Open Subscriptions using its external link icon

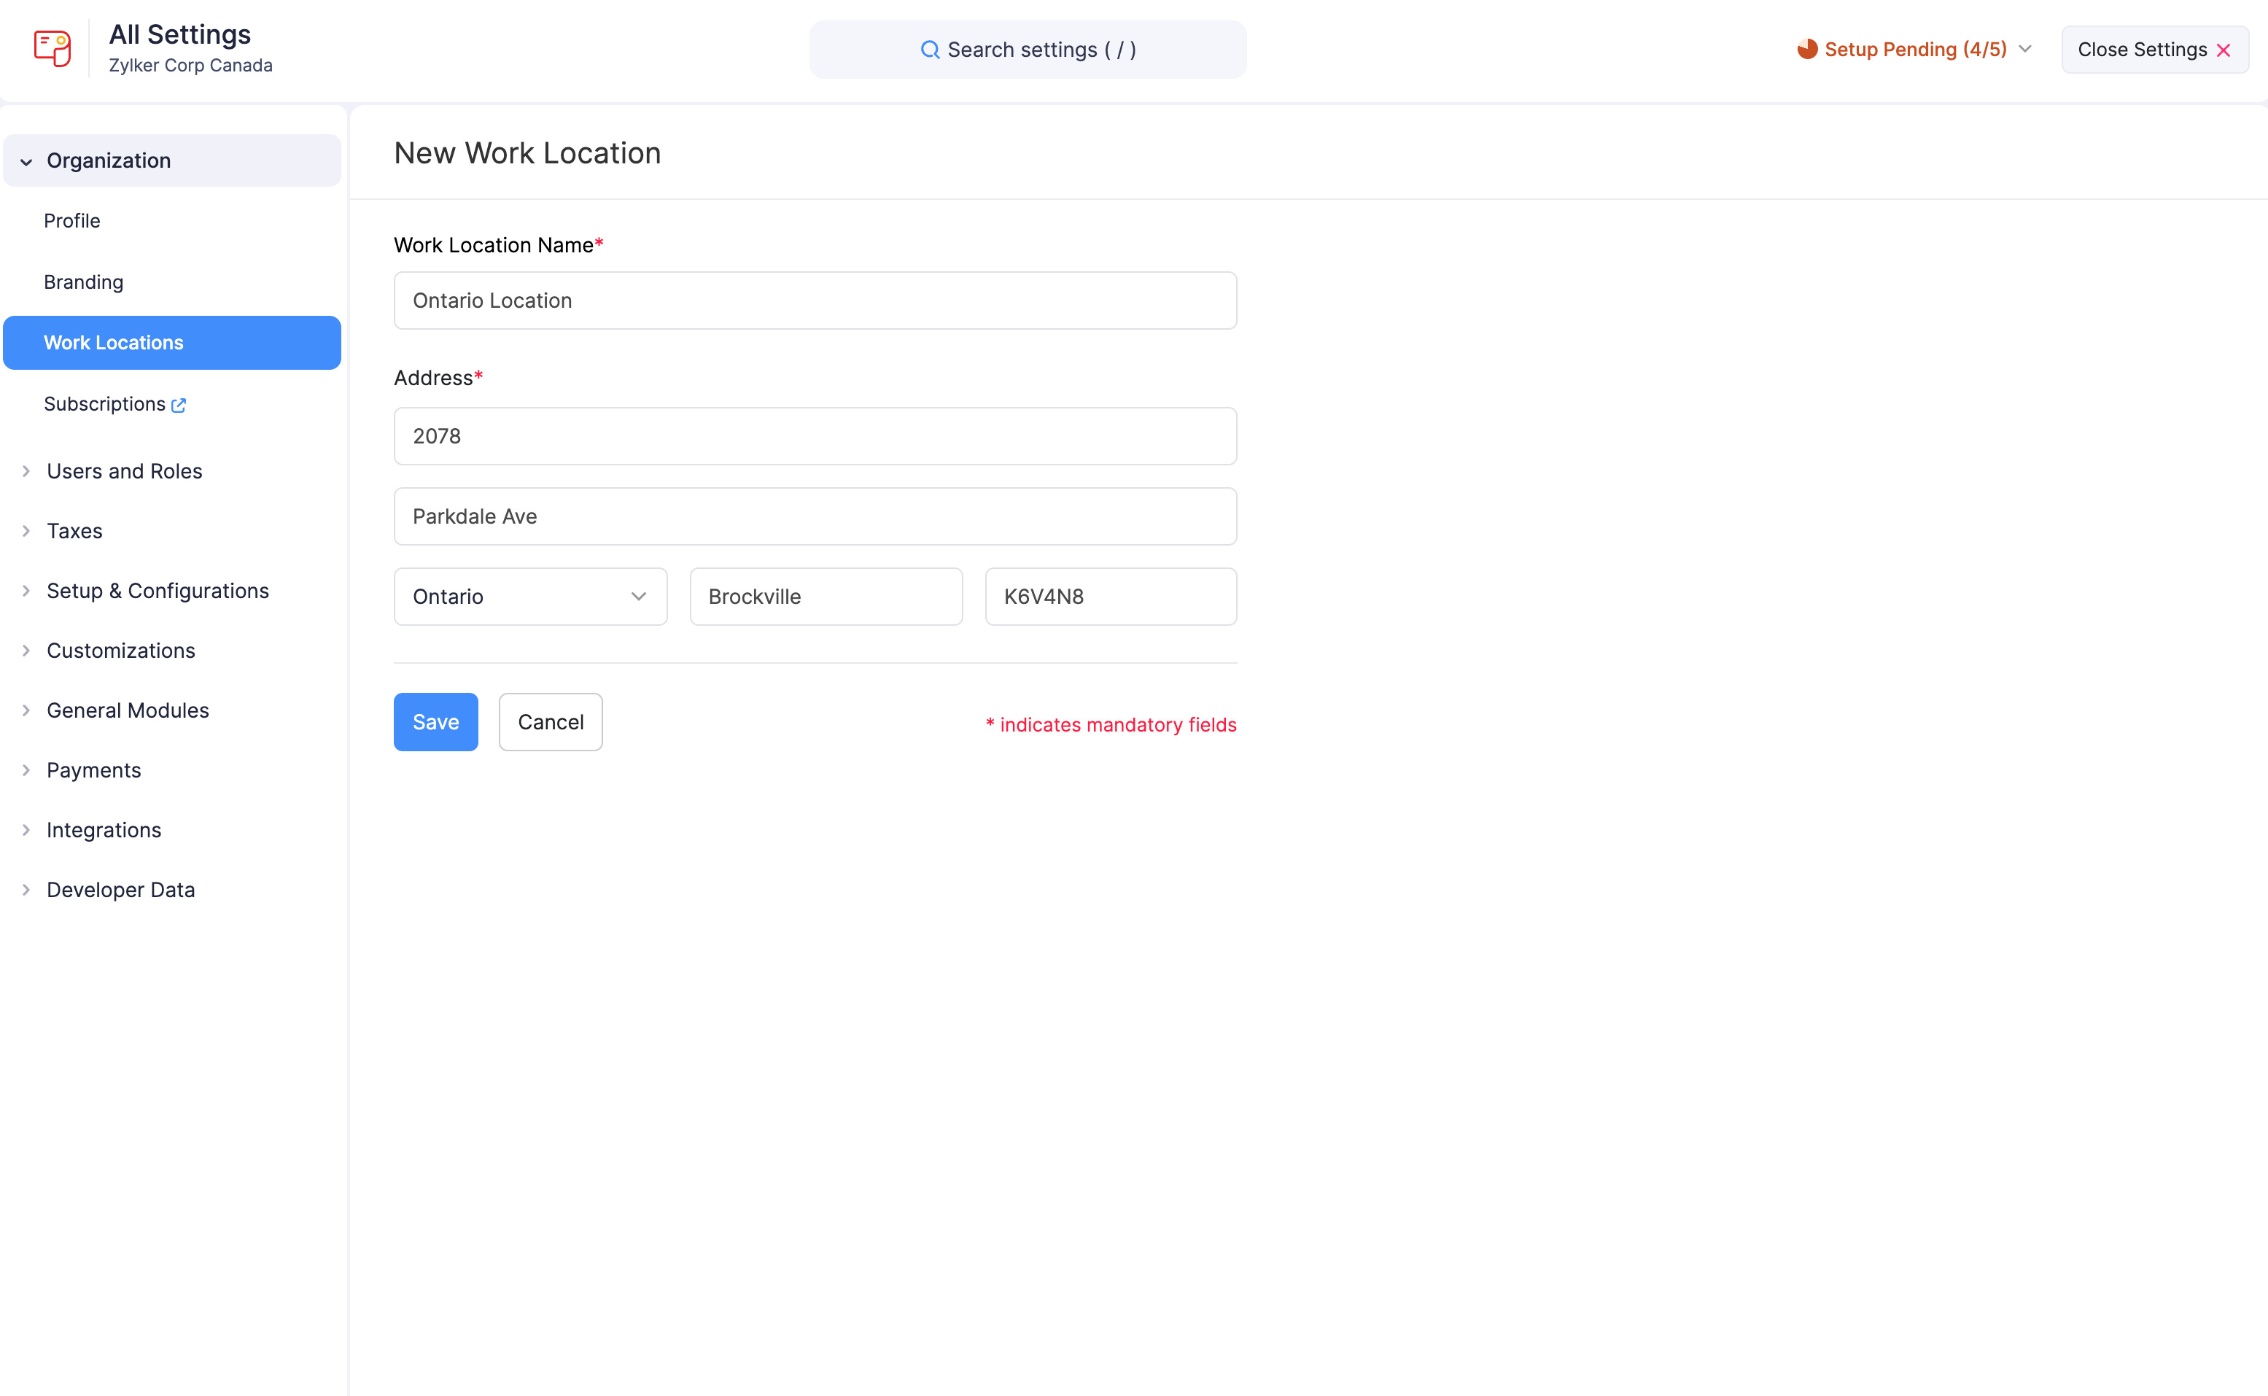click(x=178, y=404)
